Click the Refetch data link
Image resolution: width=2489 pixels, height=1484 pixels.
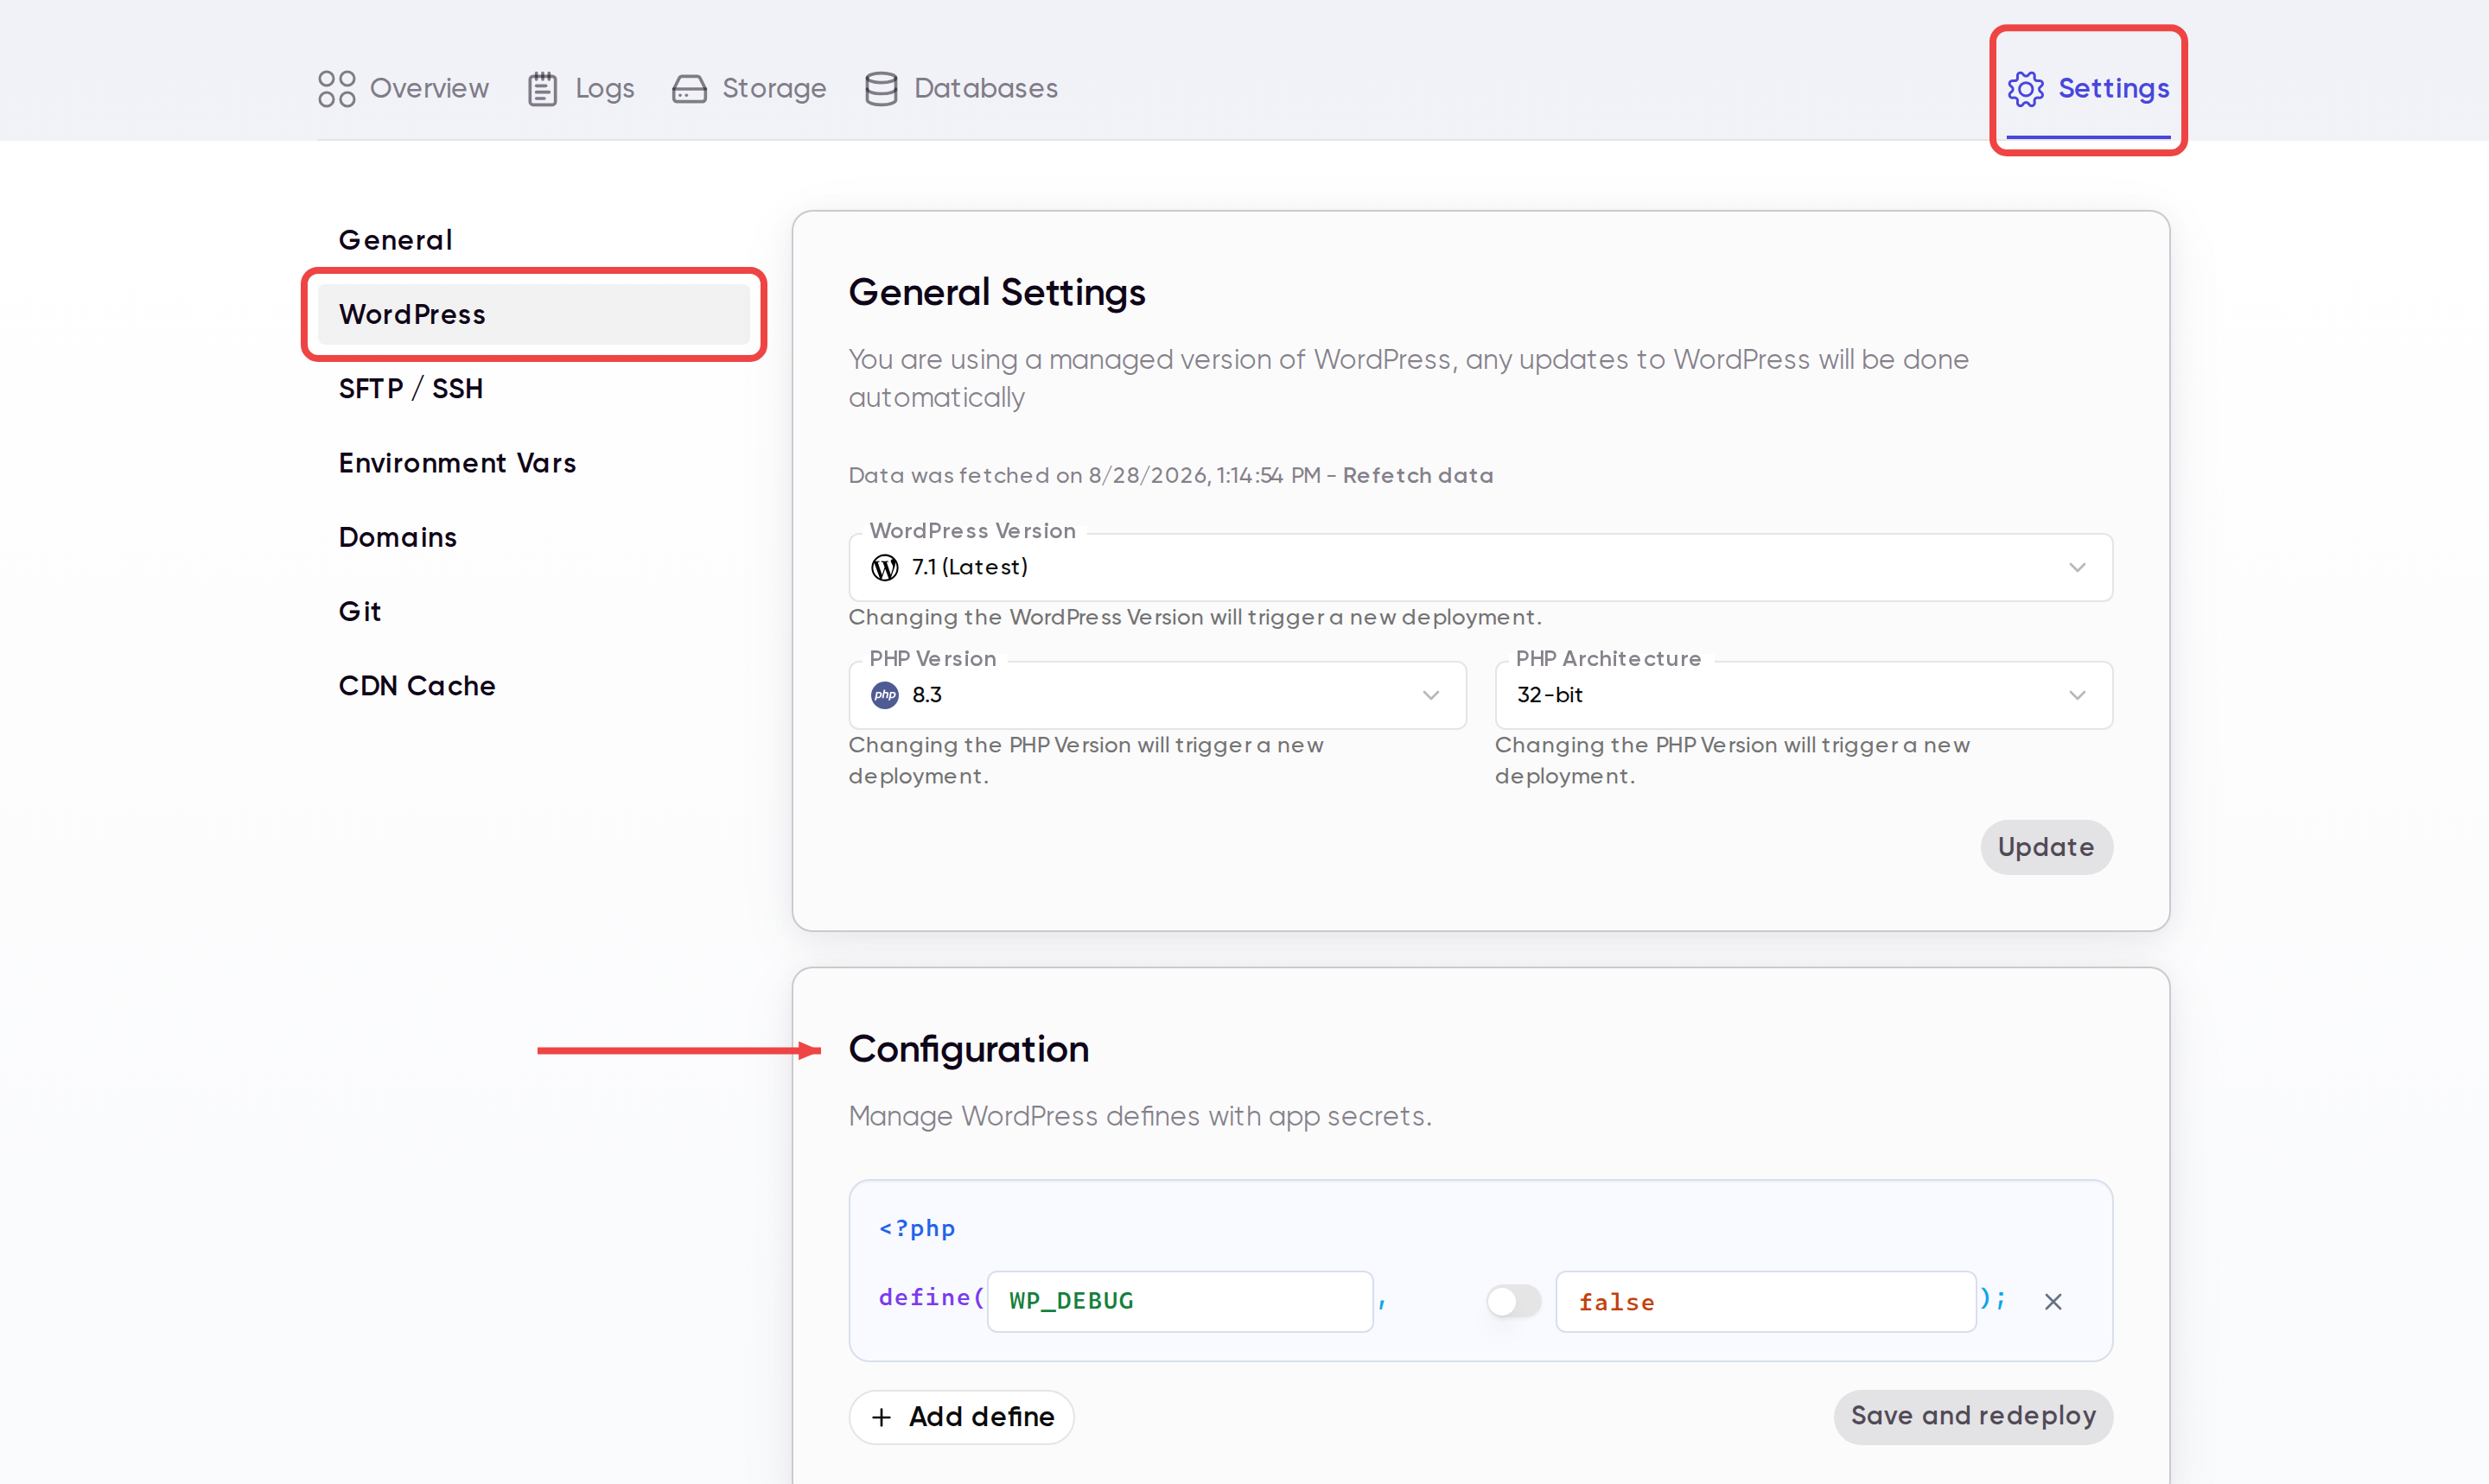pos(1417,475)
